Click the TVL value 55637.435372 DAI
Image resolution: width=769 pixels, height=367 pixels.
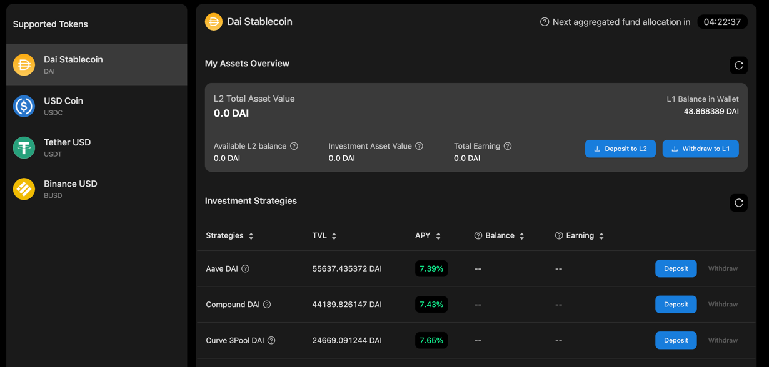347,269
